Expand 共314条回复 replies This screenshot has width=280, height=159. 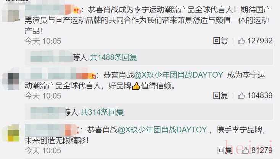point(102,112)
